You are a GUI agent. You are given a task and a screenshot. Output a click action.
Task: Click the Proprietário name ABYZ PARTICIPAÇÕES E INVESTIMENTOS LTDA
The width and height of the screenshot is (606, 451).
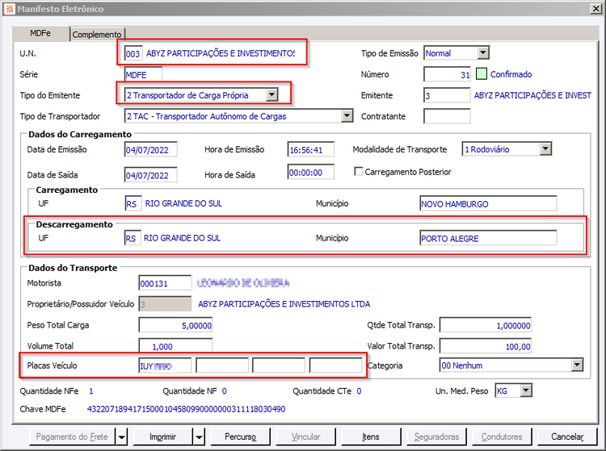tap(284, 304)
